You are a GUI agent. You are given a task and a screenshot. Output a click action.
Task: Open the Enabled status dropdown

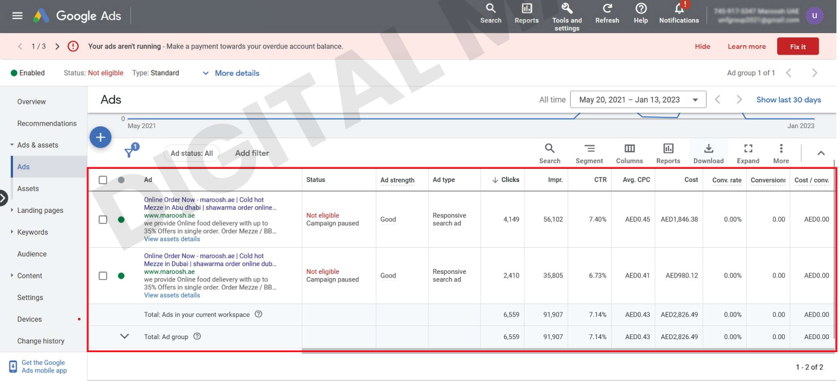pos(27,73)
